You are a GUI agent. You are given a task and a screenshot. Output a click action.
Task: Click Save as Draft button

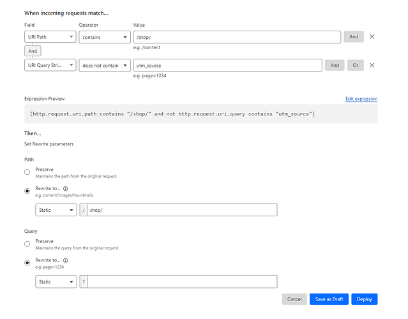pyautogui.click(x=328, y=299)
